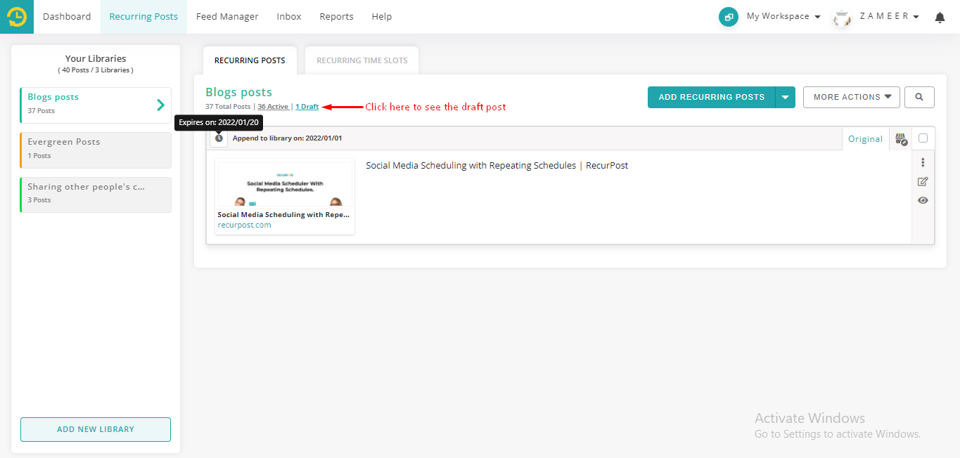This screenshot has height=458, width=960.
Task: Click the '37 Total Posts' text
Action: point(228,107)
